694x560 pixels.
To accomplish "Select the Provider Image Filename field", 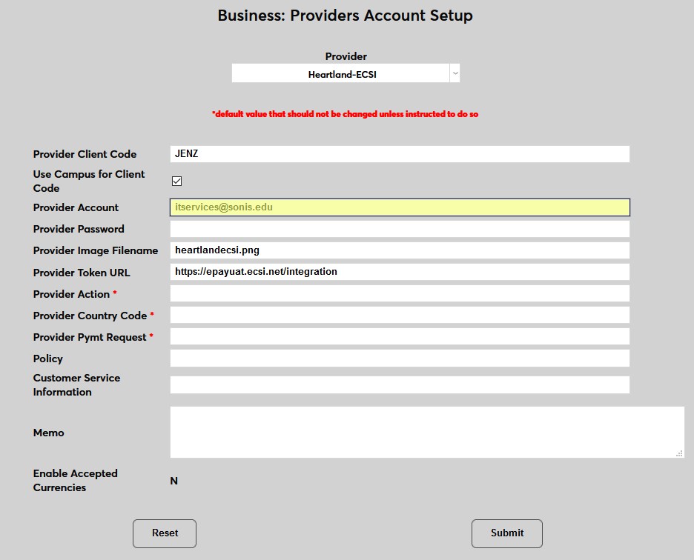I will pos(400,250).
